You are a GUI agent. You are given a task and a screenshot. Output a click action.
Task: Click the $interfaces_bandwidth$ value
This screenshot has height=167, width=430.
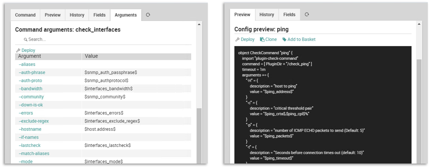(109, 89)
